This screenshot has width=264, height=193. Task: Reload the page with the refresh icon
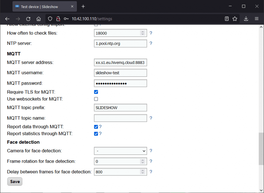pos(28,19)
